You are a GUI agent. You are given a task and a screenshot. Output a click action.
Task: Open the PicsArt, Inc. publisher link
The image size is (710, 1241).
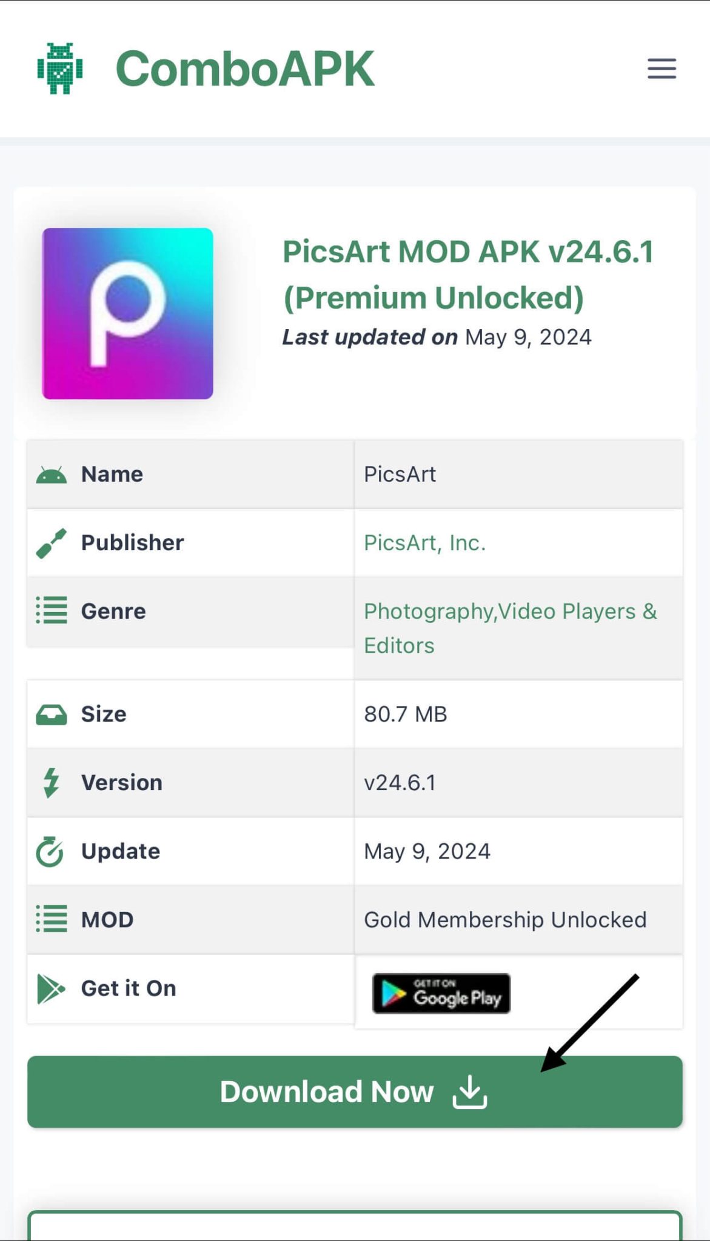tap(424, 542)
